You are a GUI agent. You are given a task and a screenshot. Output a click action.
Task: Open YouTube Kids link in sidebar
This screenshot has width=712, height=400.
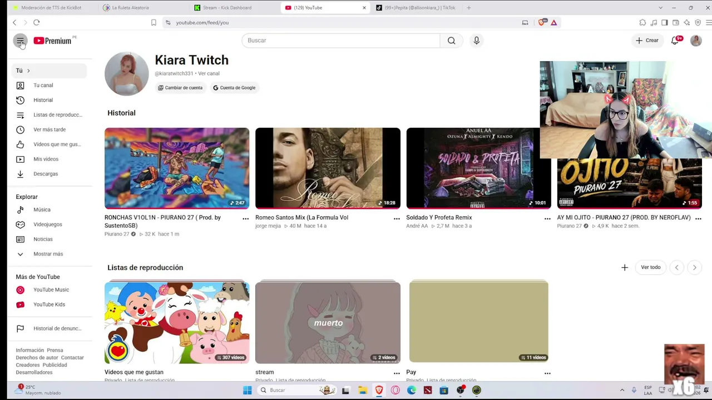(49, 304)
